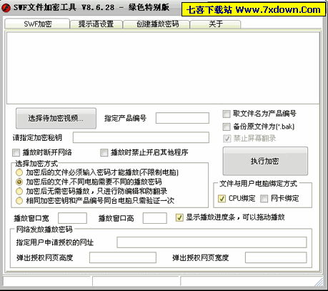
Task: Enable the 网卡绑定 checkbox
Action: [264, 198]
